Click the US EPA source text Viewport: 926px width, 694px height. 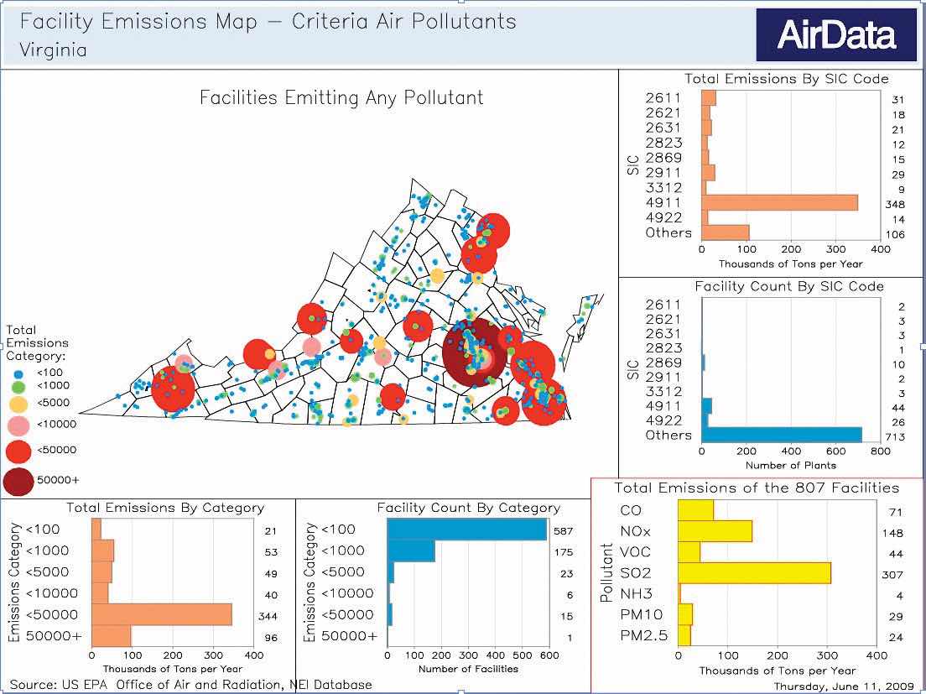click(x=190, y=685)
